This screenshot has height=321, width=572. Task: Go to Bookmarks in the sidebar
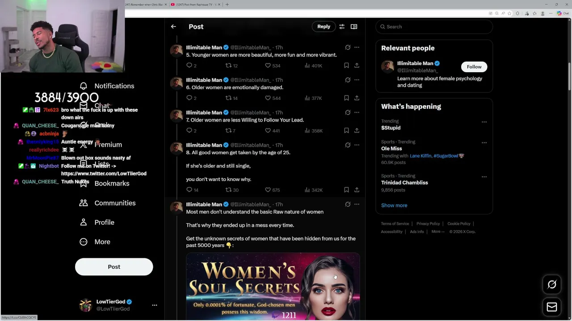[112, 183]
